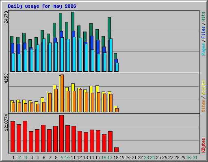Click day label 4 on the x-axis
Image resolution: width=208 pixels, height=162 pixels.
pyautogui.click(x=32, y=158)
